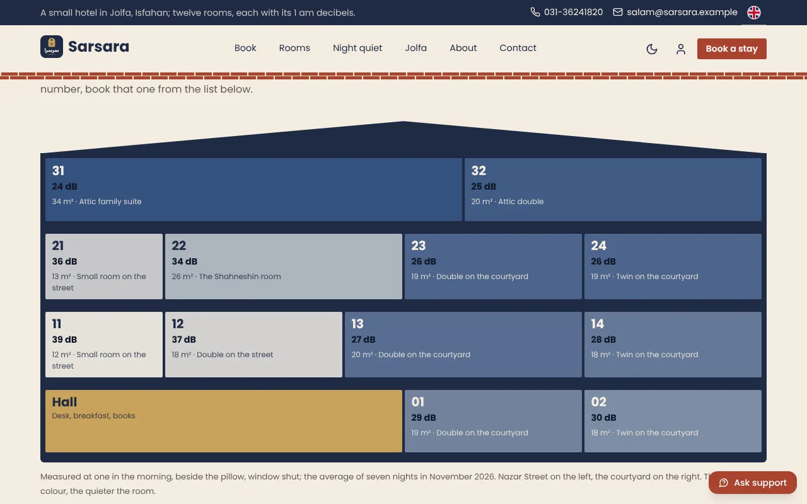Click the measurement note about November 2026

tap(403, 484)
